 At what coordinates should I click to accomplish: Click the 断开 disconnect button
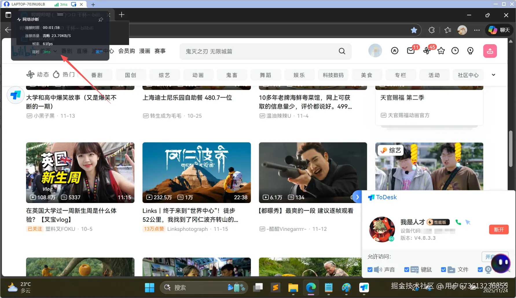[499, 230]
